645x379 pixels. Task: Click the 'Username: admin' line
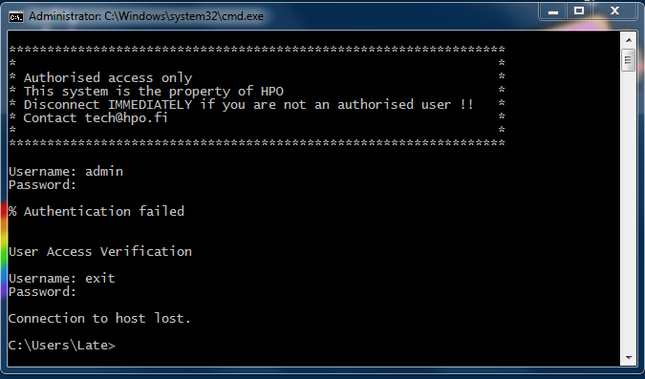pos(66,172)
